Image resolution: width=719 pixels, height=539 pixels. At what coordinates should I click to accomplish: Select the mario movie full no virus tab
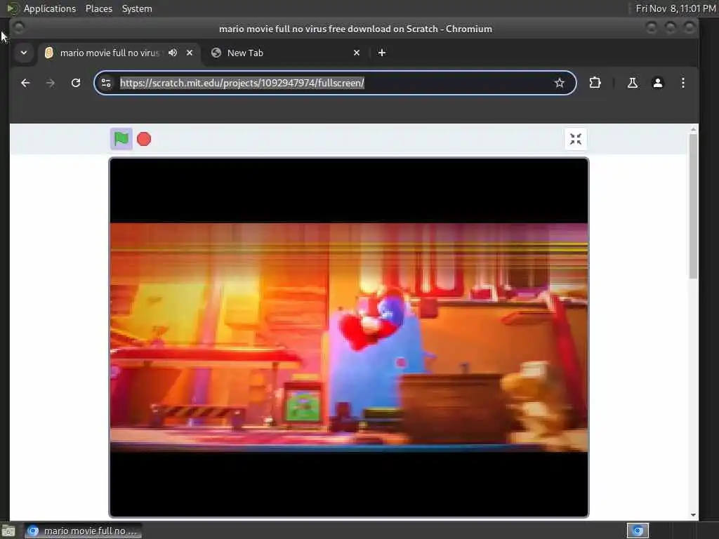118,53
